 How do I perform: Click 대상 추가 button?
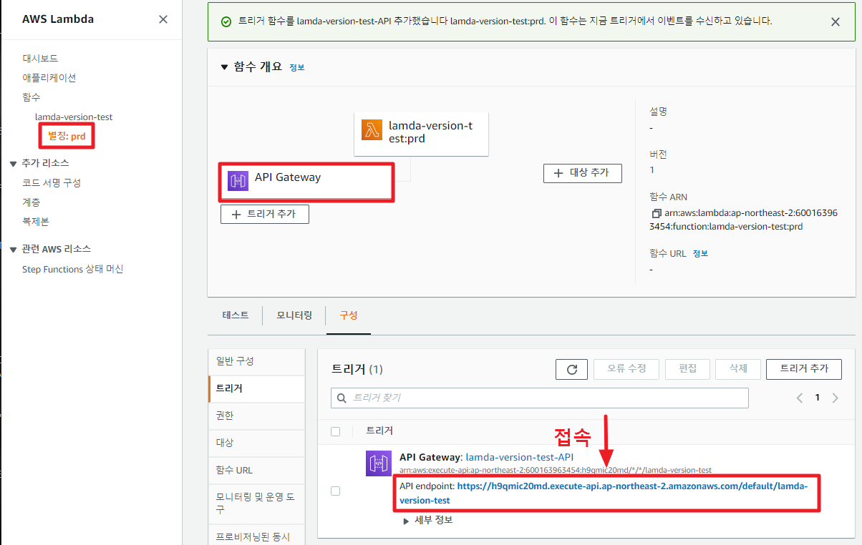pyautogui.click(x=583, y=173)
